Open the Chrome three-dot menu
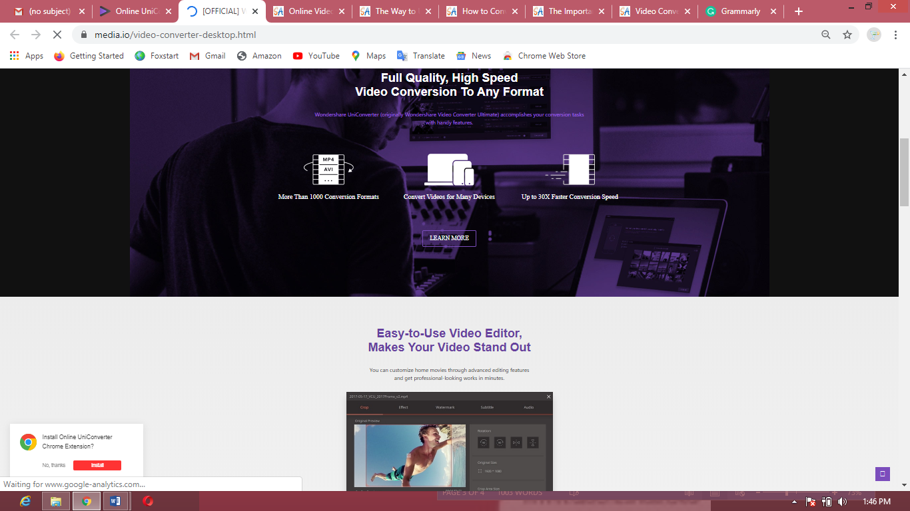This screenshot has height=511, width=910. tap(897, 35)
